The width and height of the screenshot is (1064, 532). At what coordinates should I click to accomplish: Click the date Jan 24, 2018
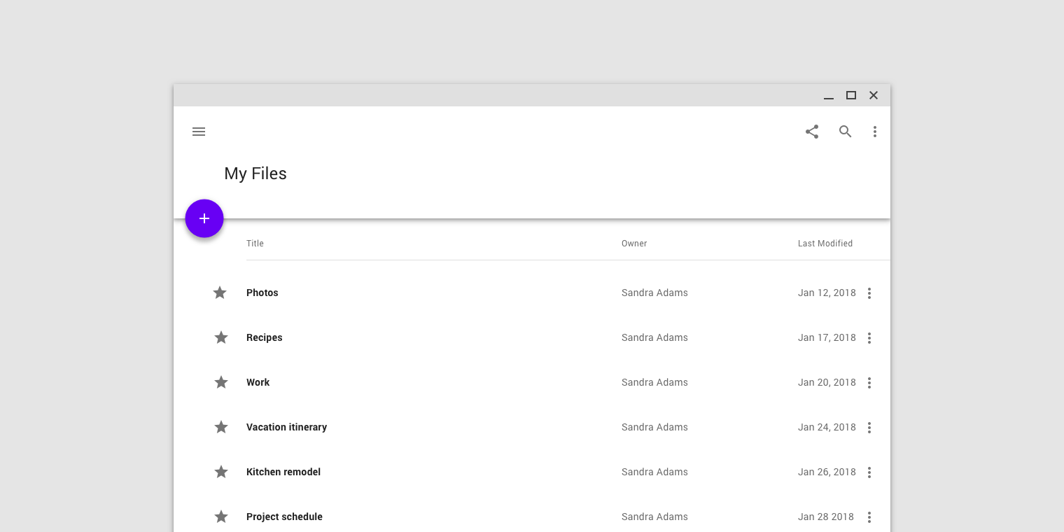(x=827, y=427)
